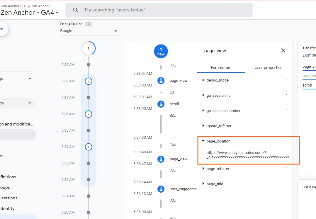Select the 5:31 AM timeline dot
The width and height of the screenshot is (316, 219).
pos(89,196)
